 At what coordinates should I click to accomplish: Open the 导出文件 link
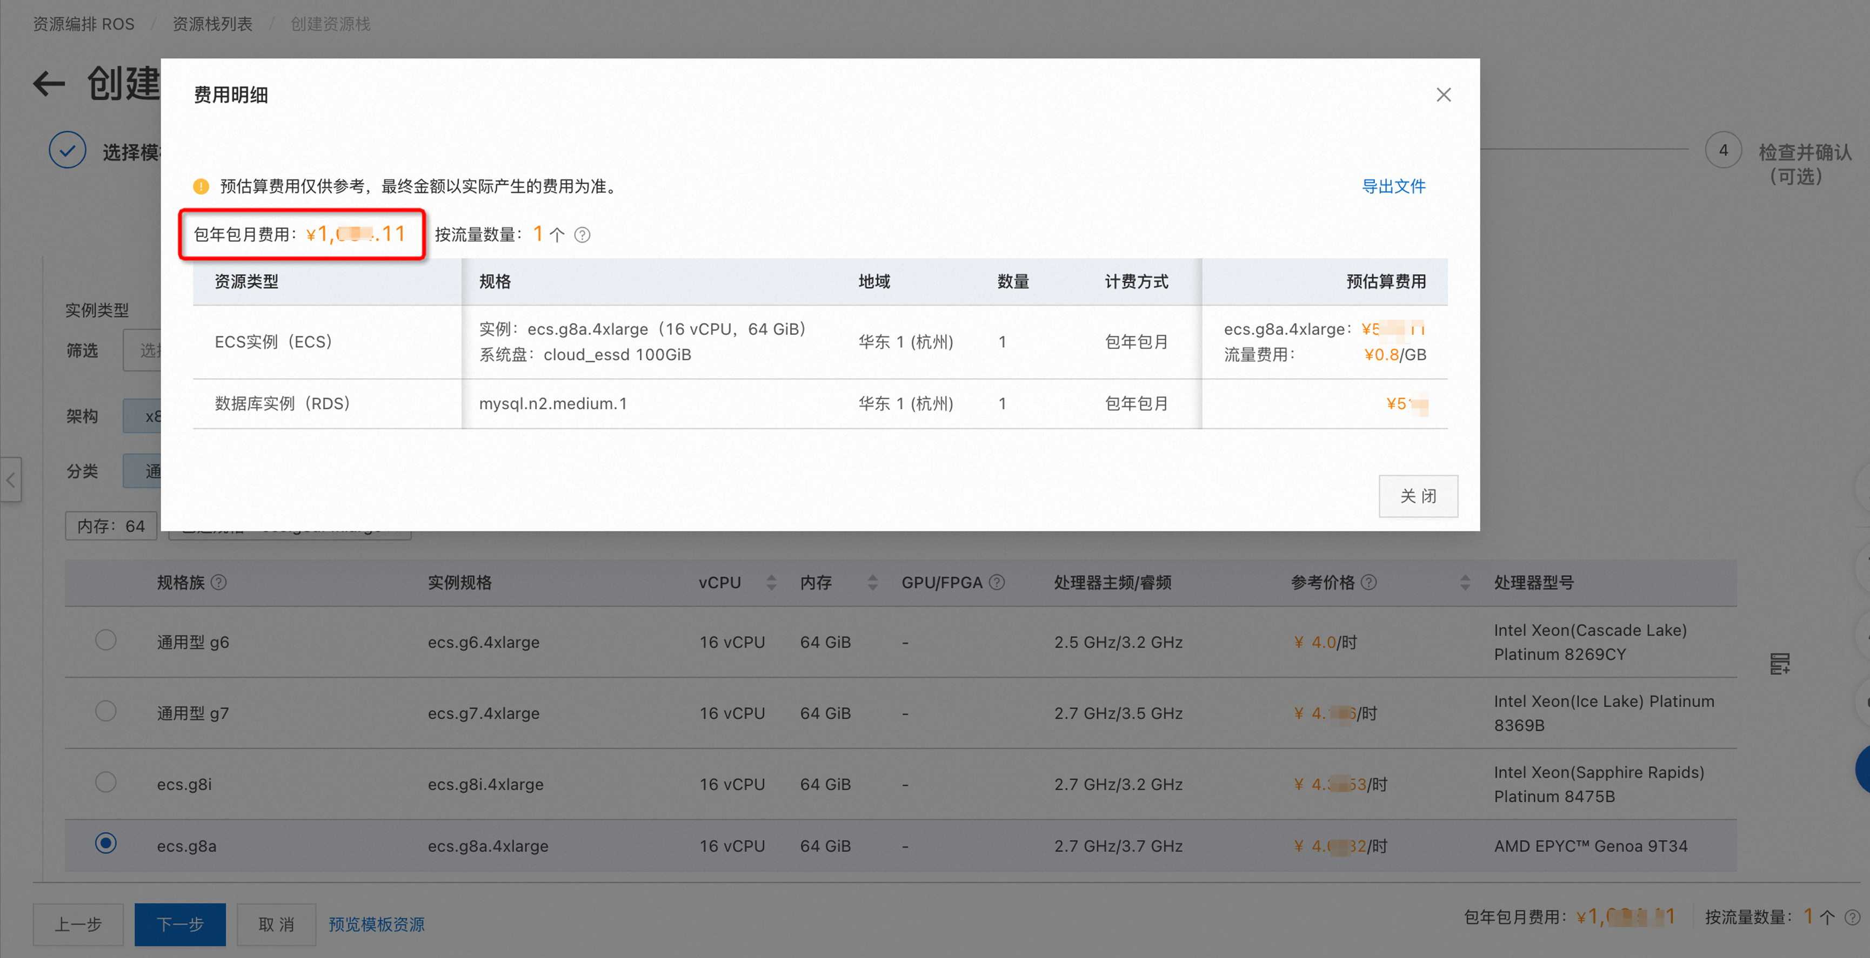tap(1393, 186)
